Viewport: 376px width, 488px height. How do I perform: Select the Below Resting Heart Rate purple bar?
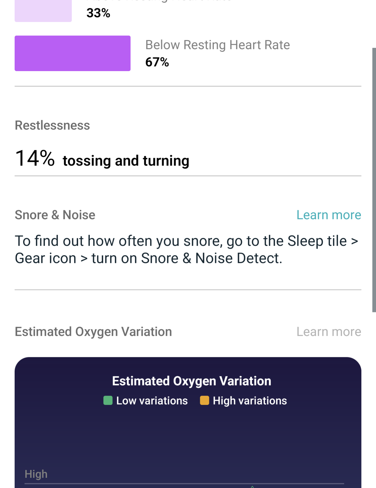point(73,53)
